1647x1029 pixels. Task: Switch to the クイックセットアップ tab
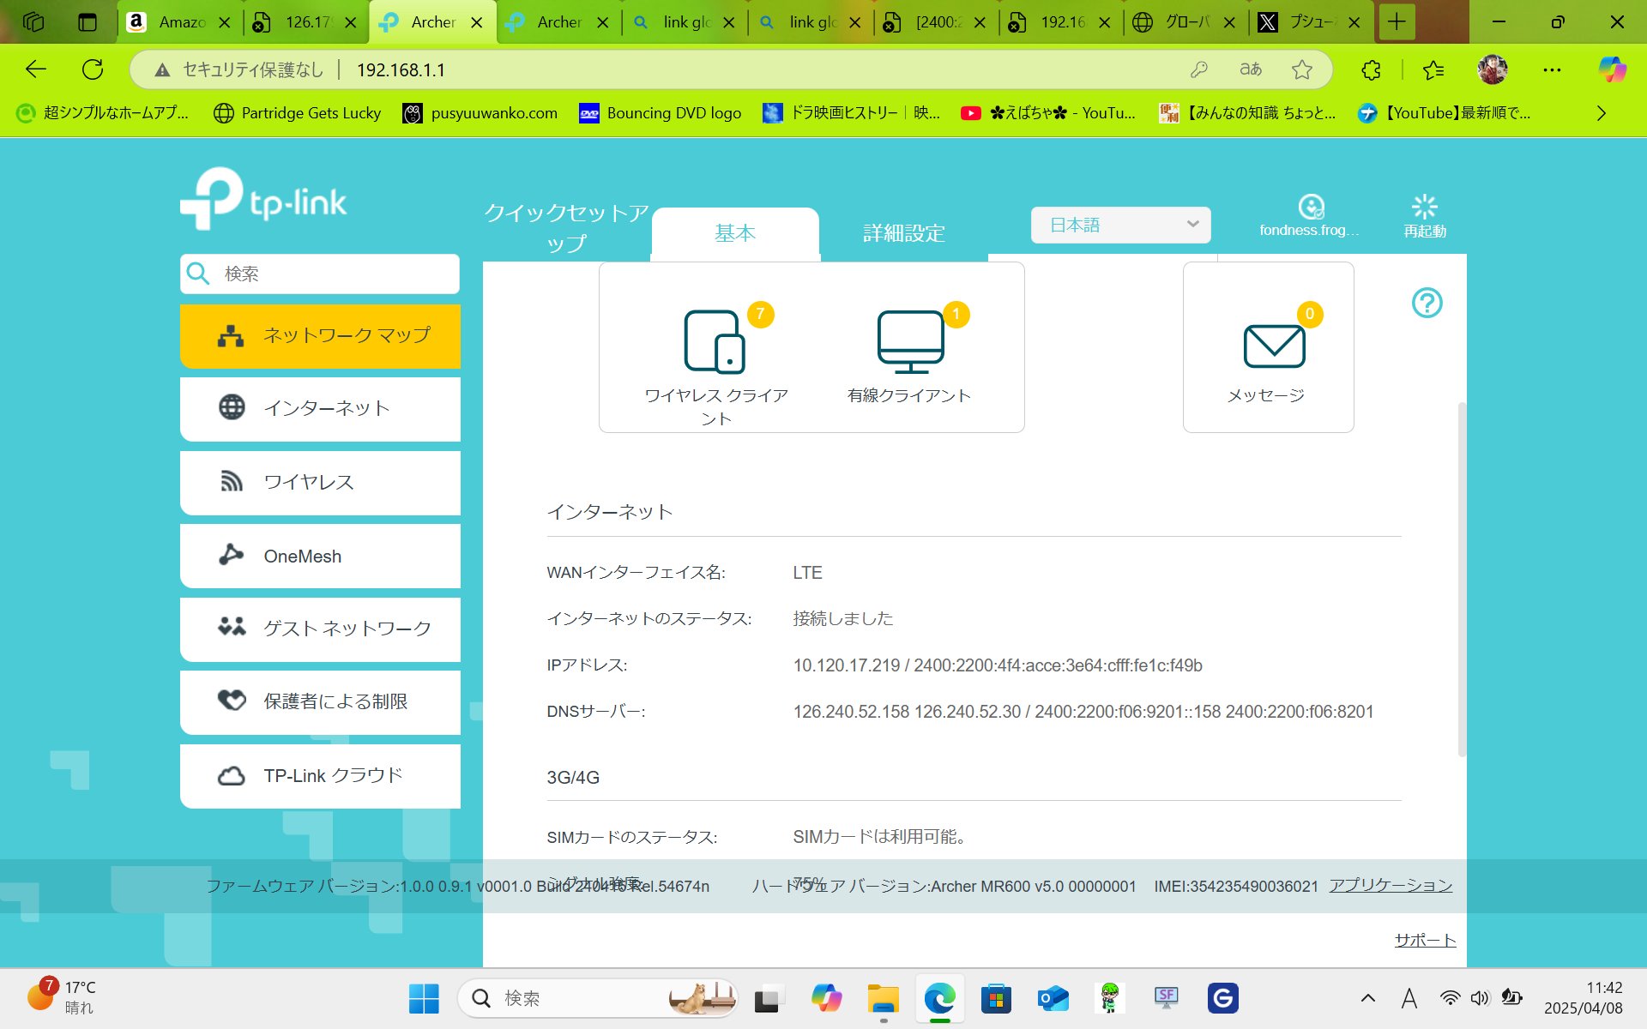point(566,228)
